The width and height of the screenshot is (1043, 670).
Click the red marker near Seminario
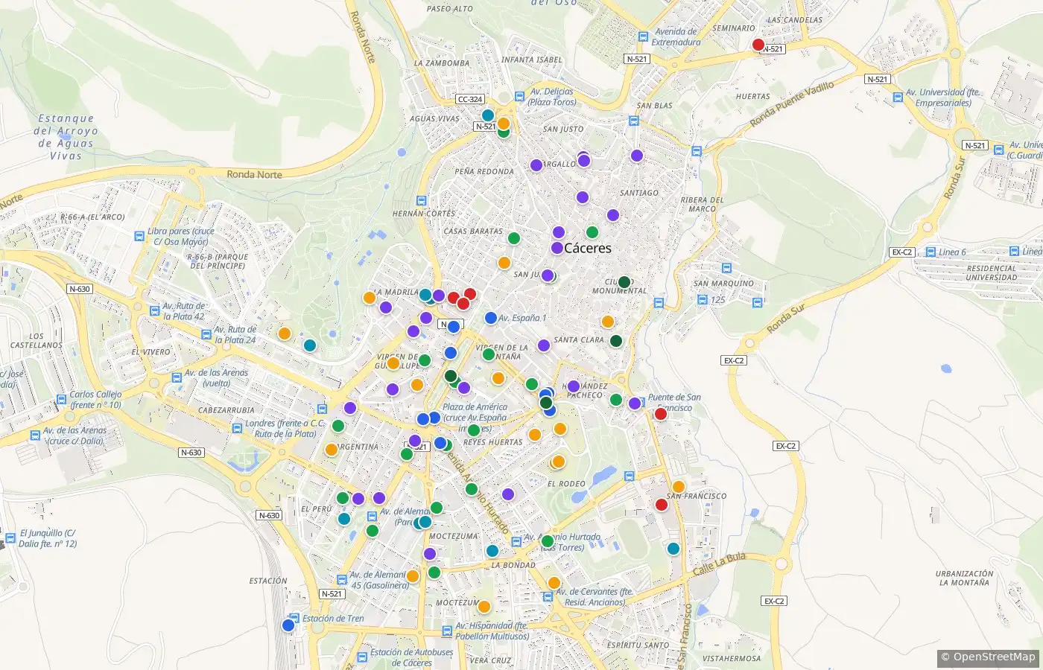click(x=758, y=45)
